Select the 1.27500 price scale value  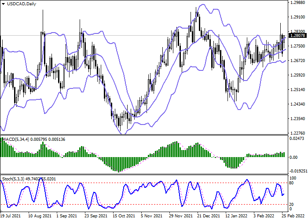tap(297, 46)
